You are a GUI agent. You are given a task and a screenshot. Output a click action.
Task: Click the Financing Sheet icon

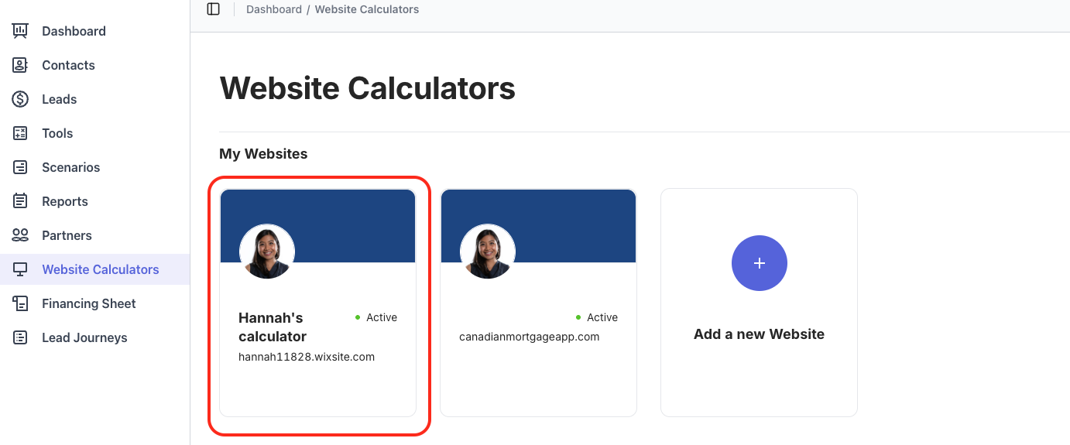tap(21, 303)
